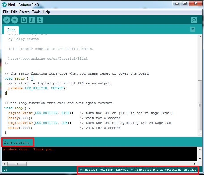
Task: Click the Arduino logo in title bar
Action: [x=4, y=5]
